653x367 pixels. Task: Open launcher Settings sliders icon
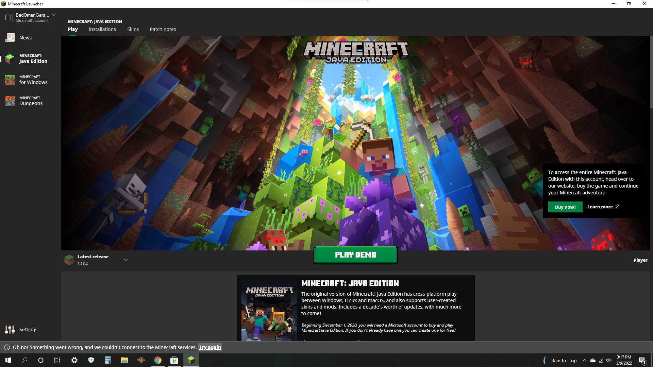point(10,330)
